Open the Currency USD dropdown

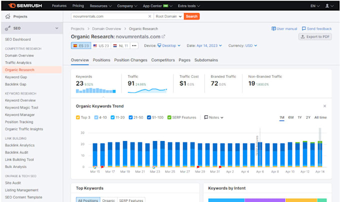pyautogui.click(x=251, y=45)
